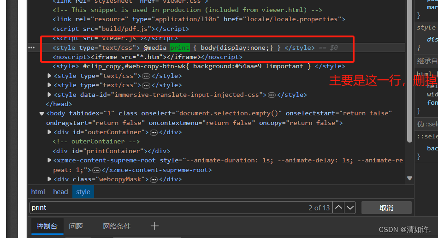Screen dimensions: 438x238
Task: Add a drawer tab with plus icon
Action: [x=154, y=226]
